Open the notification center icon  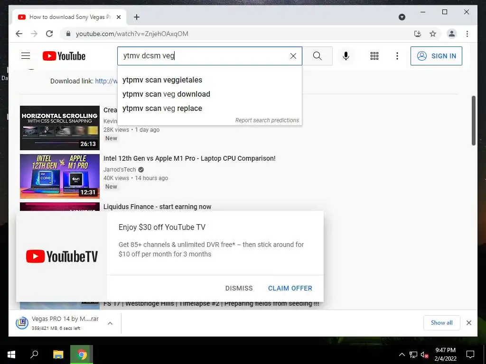(470, 355)
